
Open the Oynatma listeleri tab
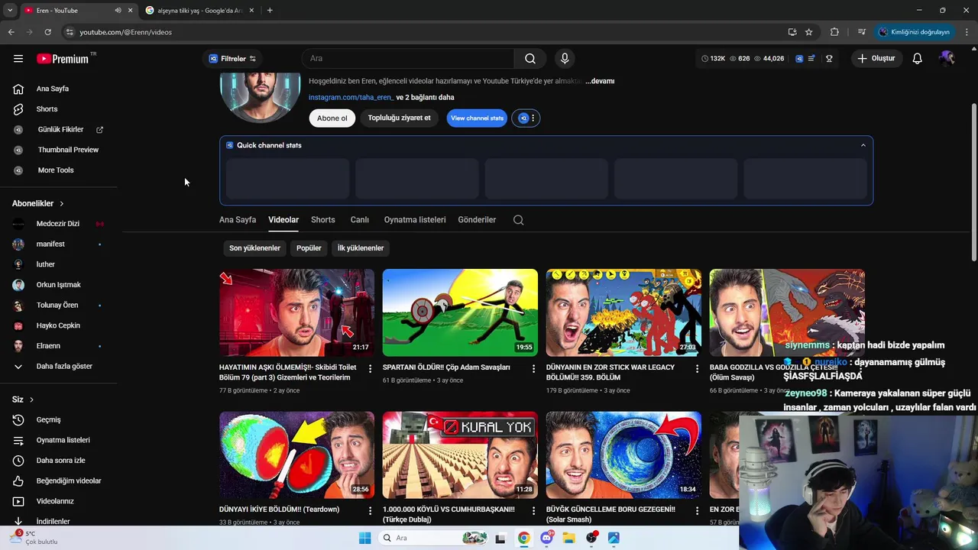pos(415,220)
